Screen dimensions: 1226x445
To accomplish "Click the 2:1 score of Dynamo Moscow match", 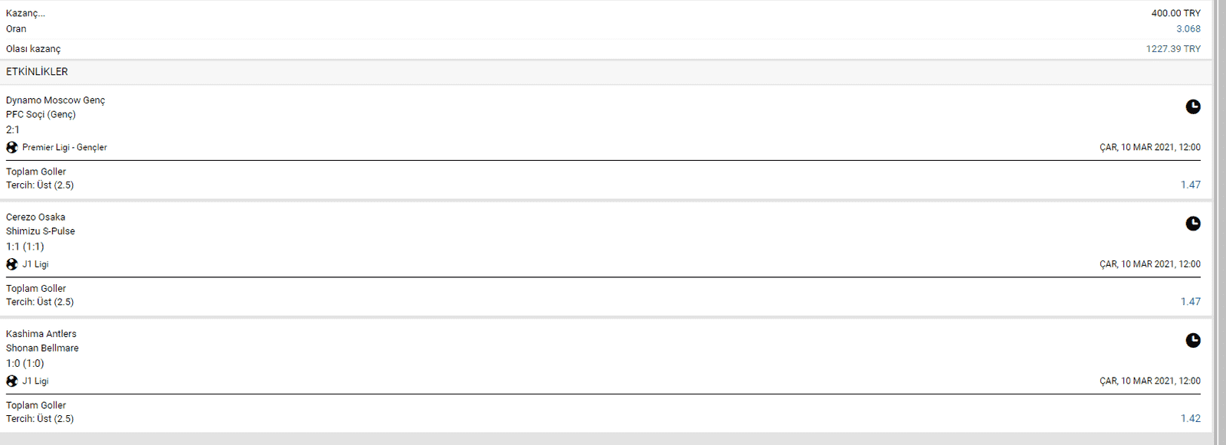I will tap(13, 129).
